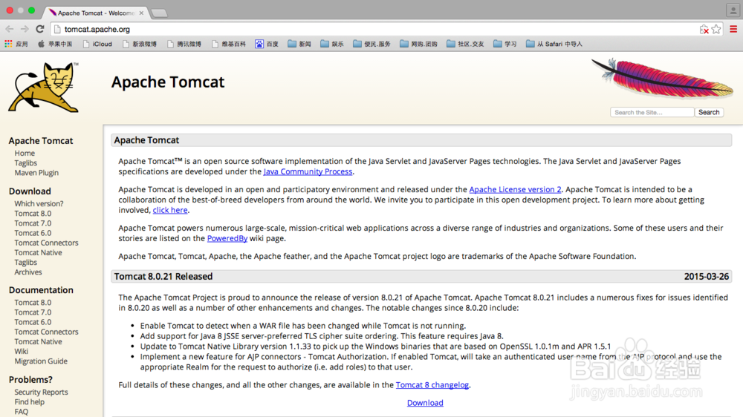Open Tomcat 8.0 under Download

coord(33,214)
